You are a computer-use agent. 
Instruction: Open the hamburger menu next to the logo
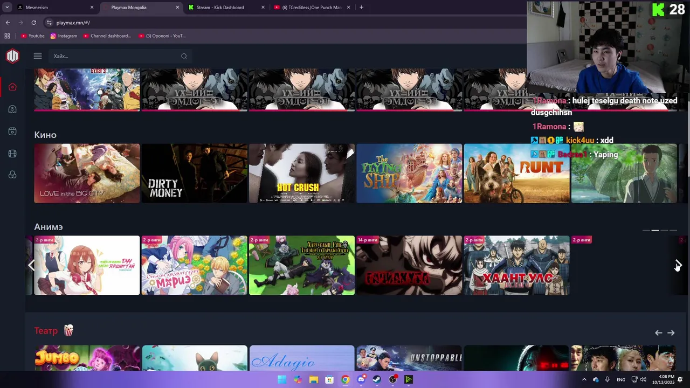38,56
